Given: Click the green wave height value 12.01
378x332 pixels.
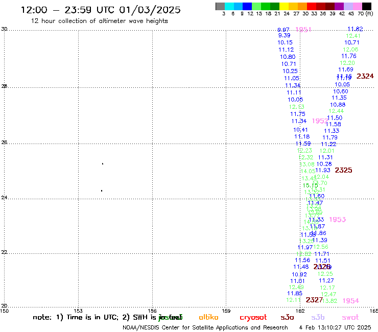Looking at the screenshot, I should pos(327,151).
